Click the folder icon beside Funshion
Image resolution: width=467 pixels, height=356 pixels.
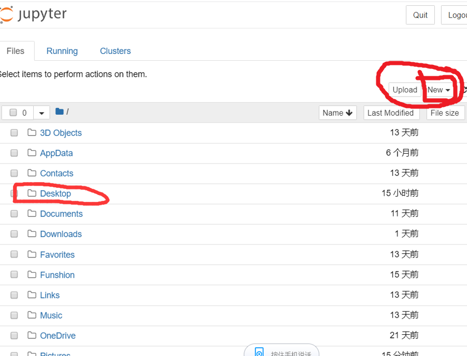[32, 275]
